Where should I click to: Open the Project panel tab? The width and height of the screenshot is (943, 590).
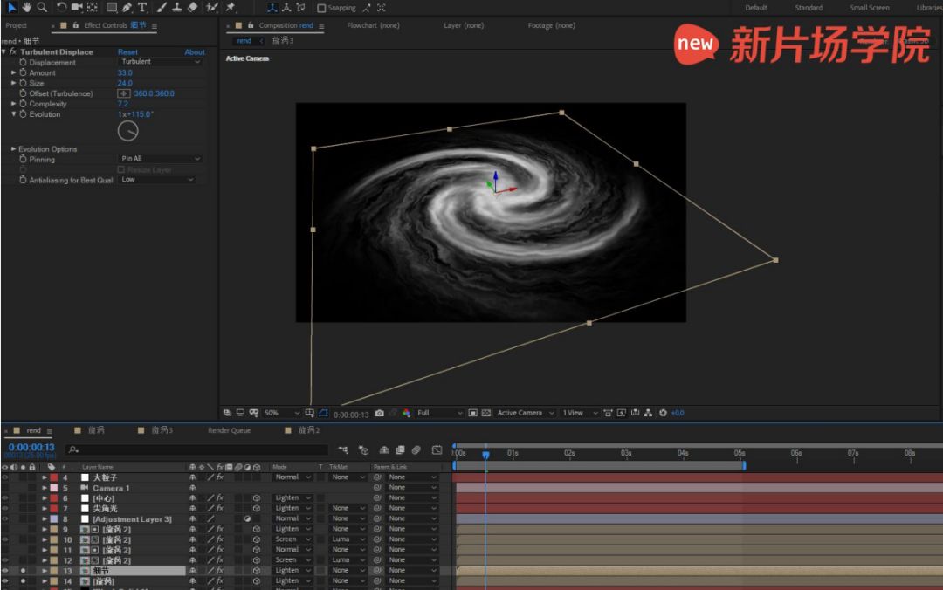[17, 25]
